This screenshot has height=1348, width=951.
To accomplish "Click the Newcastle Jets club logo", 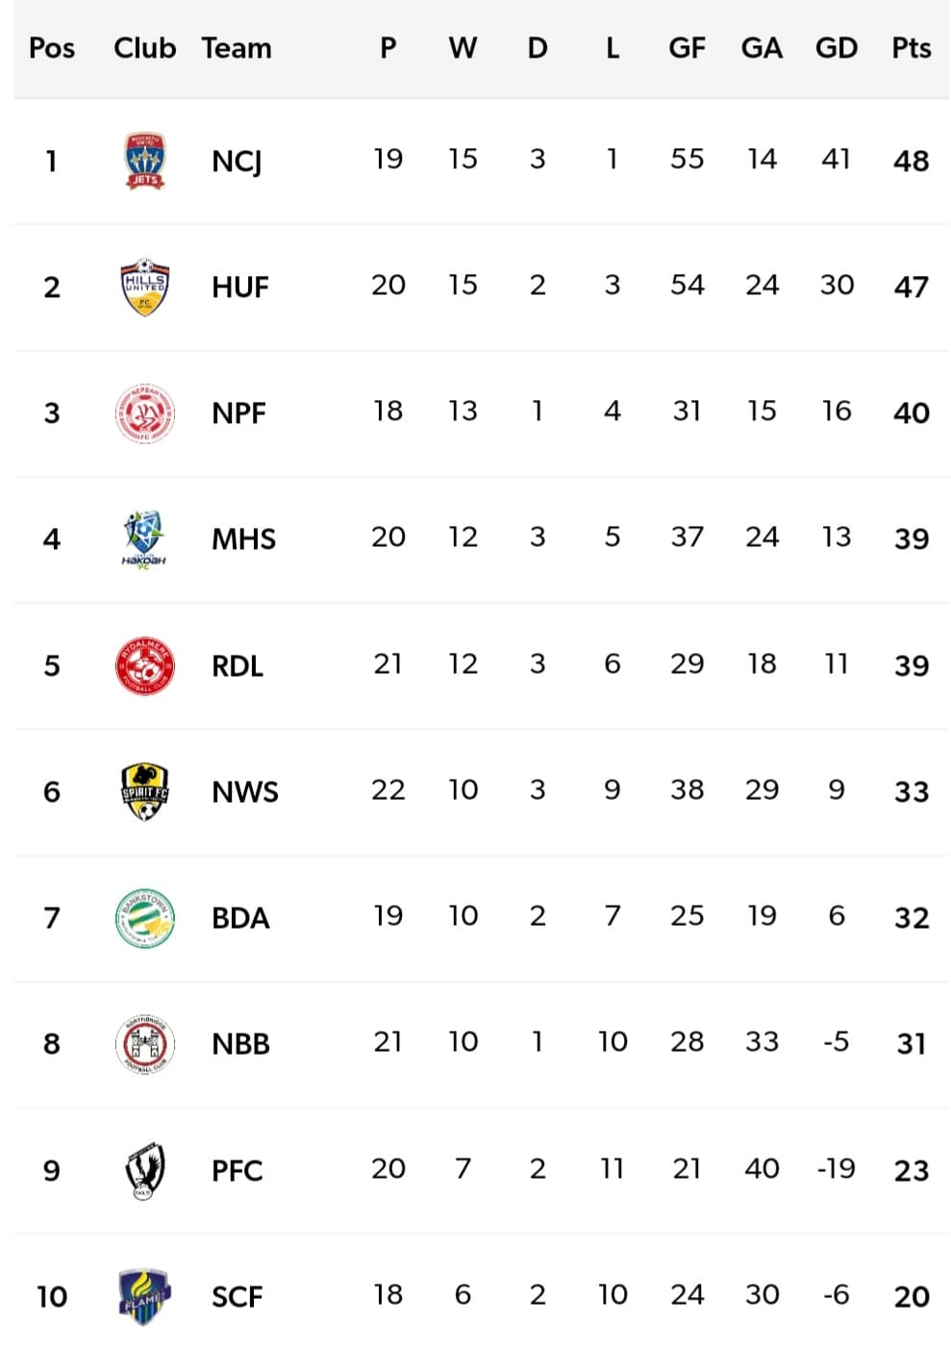I will point(144,161).
